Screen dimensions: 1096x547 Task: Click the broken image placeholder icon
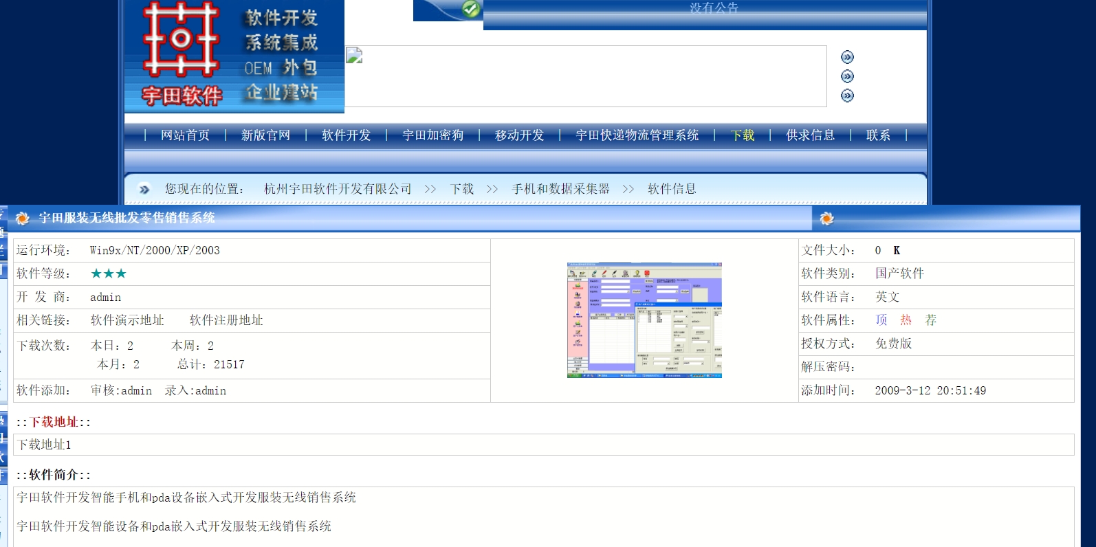(x=354, y=56)
